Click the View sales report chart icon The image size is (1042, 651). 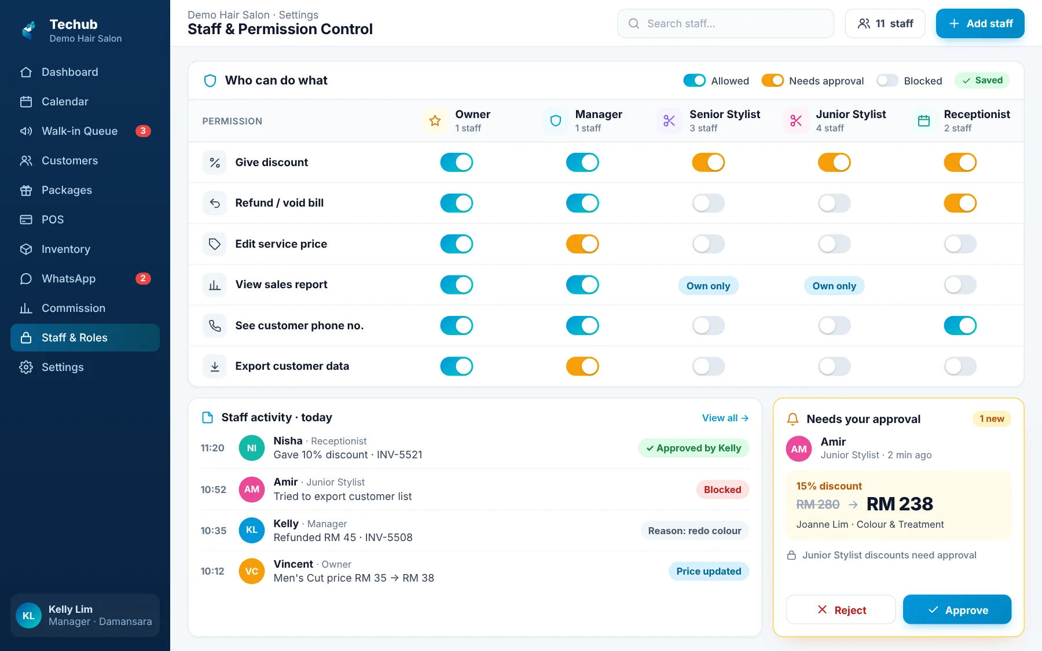215,285
